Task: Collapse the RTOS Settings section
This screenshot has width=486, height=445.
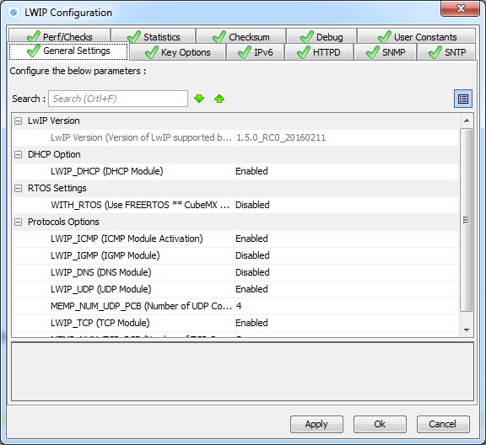Action: (19, 188)
